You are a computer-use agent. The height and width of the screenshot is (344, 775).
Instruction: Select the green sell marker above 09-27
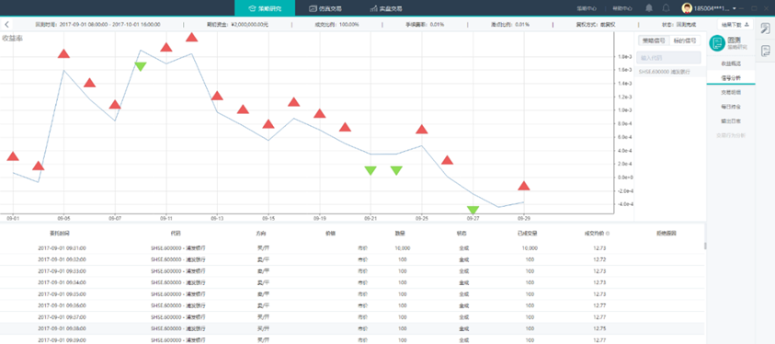point(473,210)
